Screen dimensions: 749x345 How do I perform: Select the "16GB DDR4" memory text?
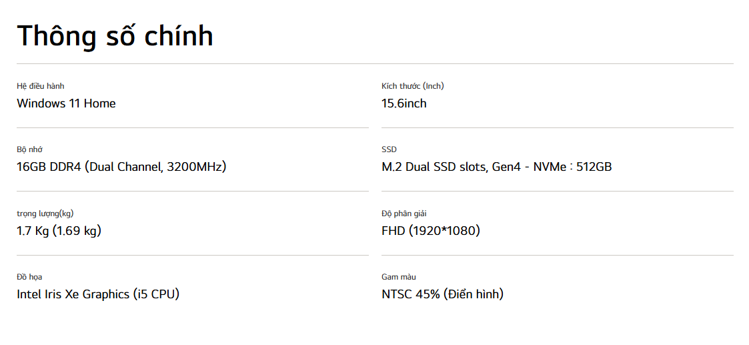coord(49,167)
